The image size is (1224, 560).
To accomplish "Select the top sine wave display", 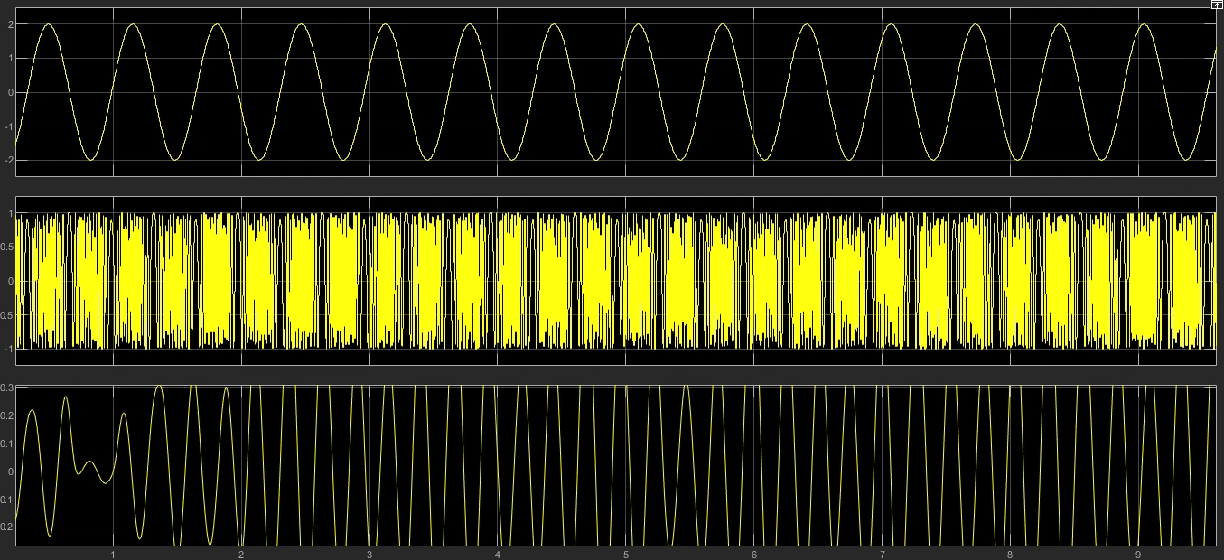I will click(616, 92).
